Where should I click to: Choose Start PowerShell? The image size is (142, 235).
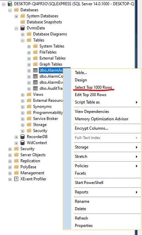click(89, 183)
